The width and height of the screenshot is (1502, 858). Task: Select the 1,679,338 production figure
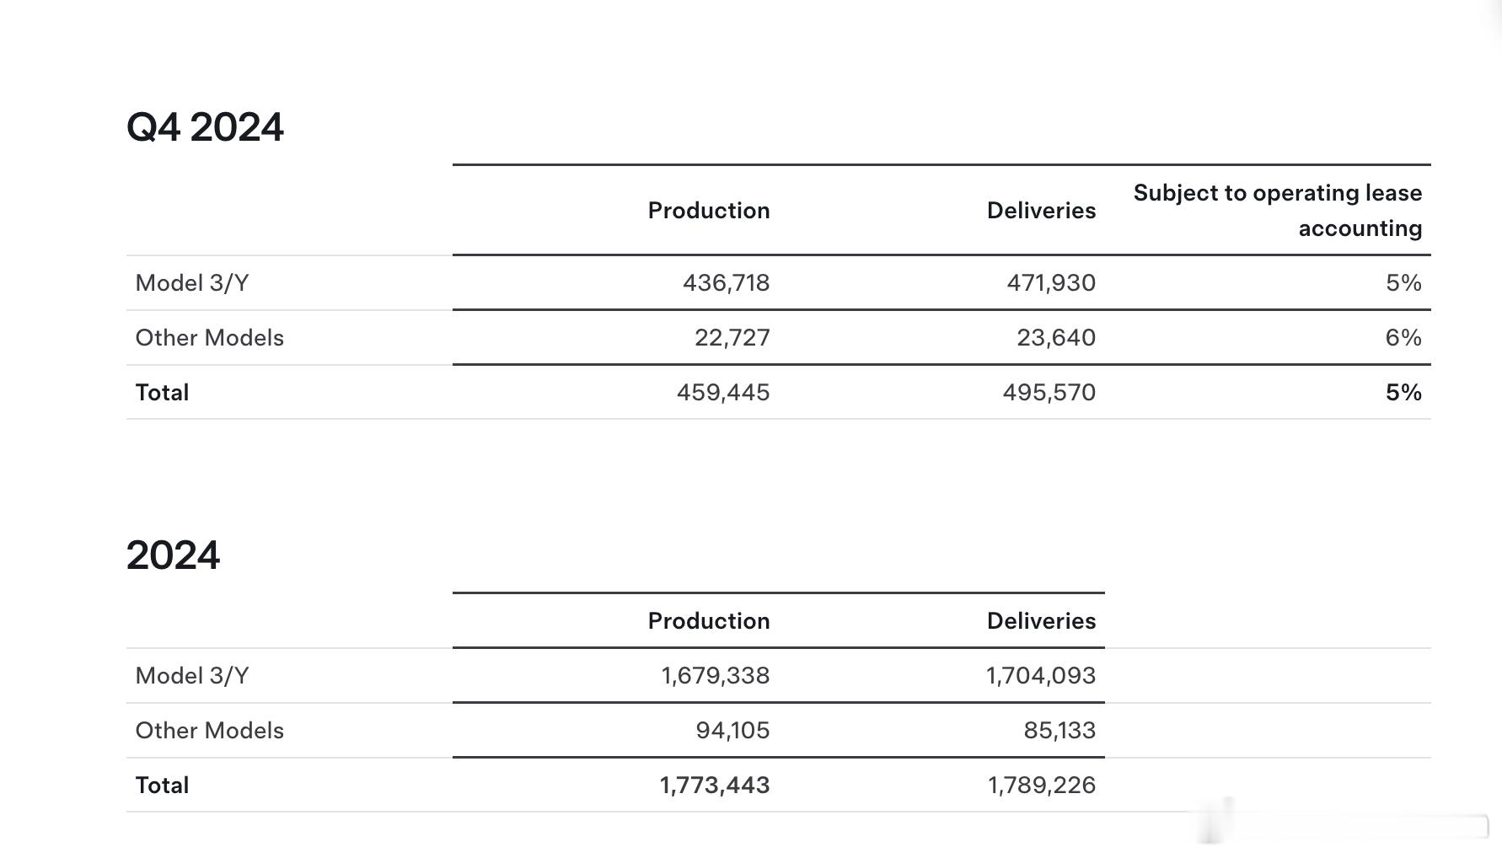pyautogui.click(x=715, y=676)
